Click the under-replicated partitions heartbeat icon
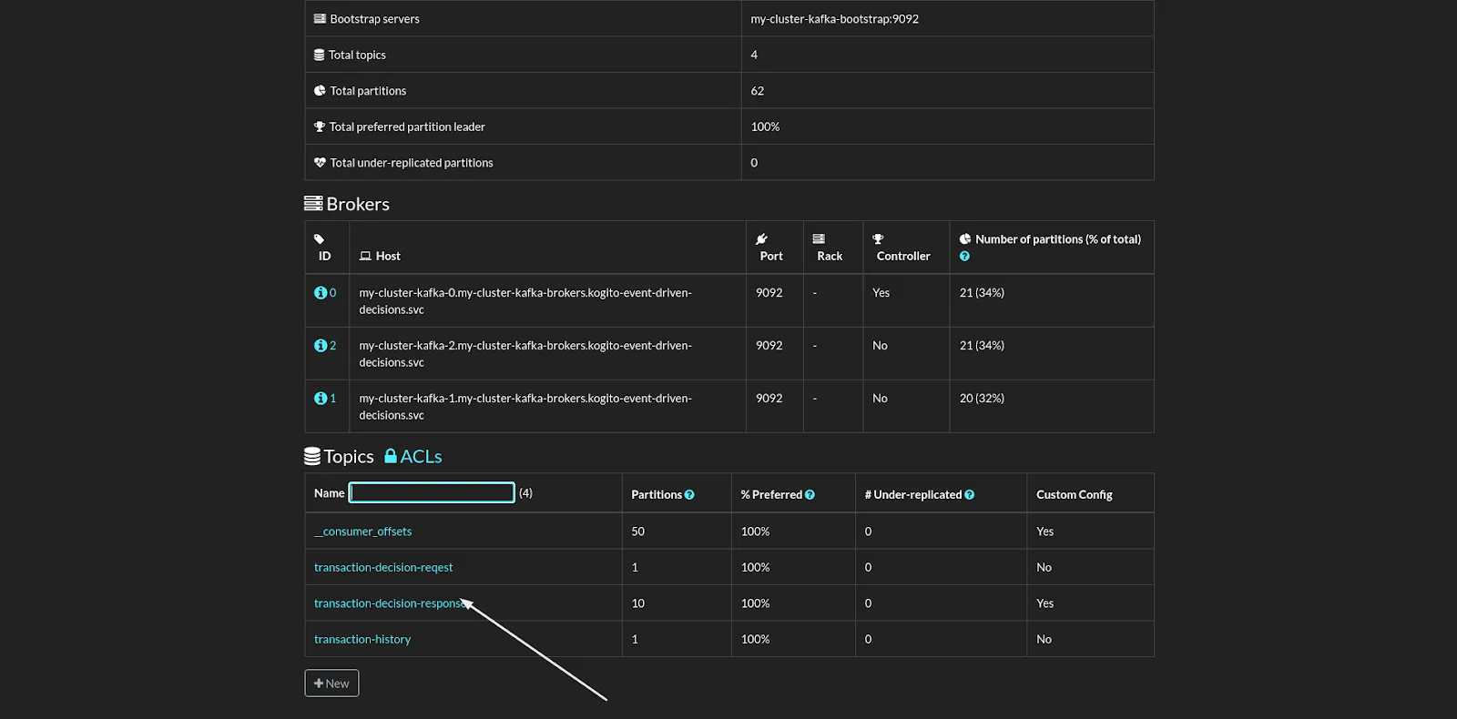 [x=320, y=163]
